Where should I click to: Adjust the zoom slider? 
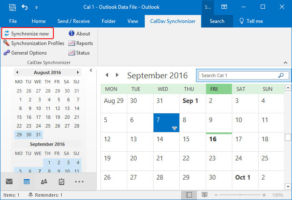coord(240,195)
